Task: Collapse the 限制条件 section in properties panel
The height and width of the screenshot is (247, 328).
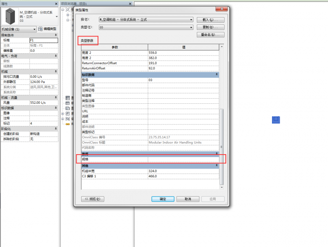Action: point(56,35)
